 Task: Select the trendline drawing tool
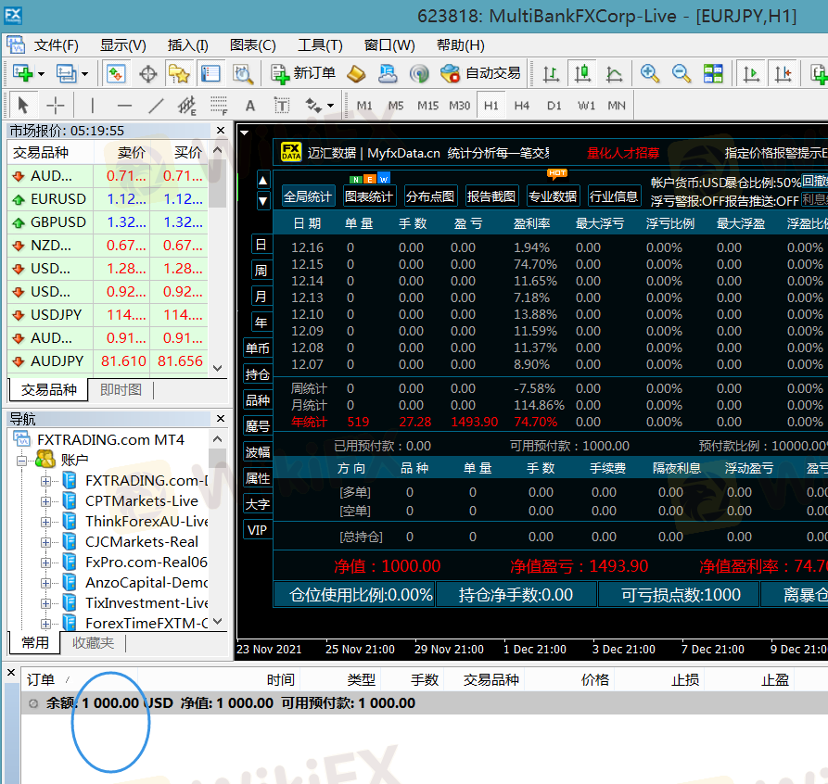click(x=156, y=106)
